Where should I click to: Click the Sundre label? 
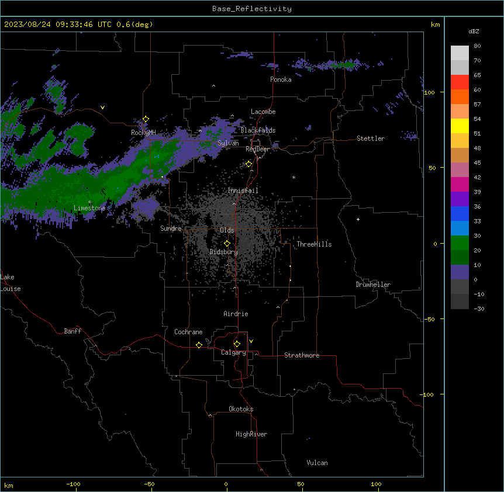[171, 228]
